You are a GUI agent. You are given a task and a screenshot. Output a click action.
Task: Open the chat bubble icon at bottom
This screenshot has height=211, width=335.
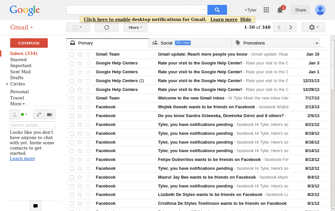[35, 206]
